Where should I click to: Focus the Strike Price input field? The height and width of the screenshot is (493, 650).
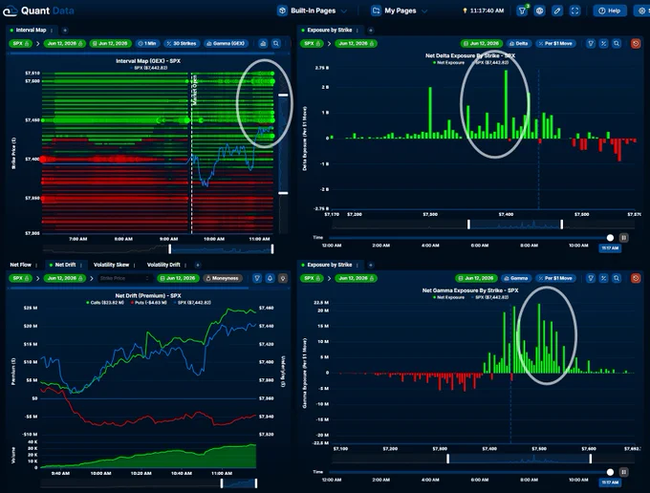pyautogui.click(x=124, y=278)
